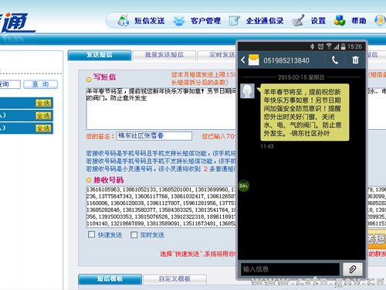386x290 pixels.
Task: Click the first 全选 button in the sidebar
Action: pyautogui.click(x=43, y=103)
